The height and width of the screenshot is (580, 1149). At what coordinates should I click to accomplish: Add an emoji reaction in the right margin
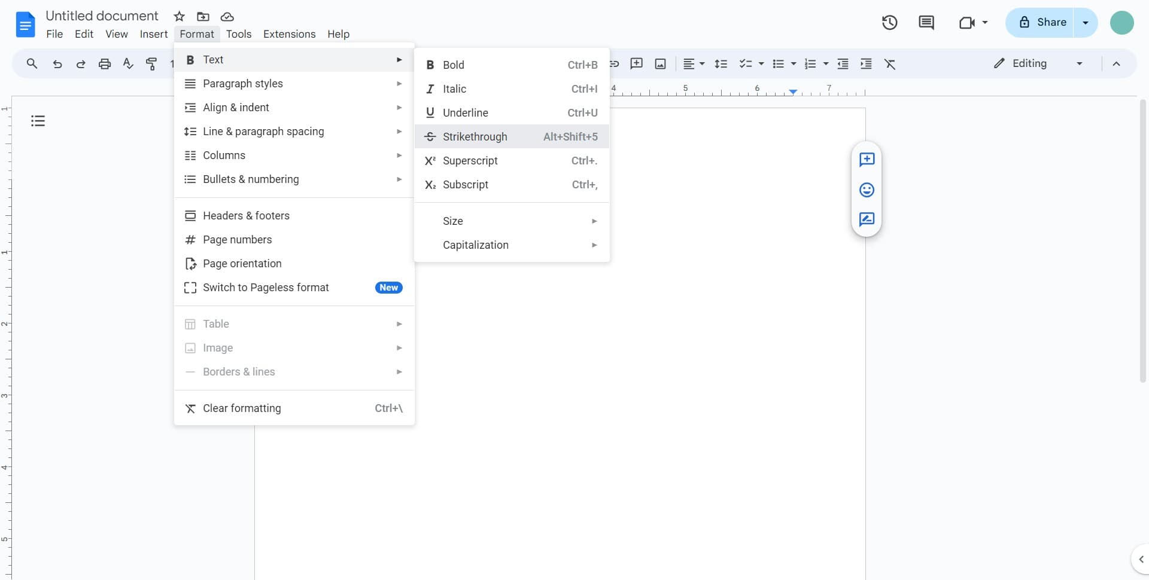pyautogui.click(x=867, y=190)
